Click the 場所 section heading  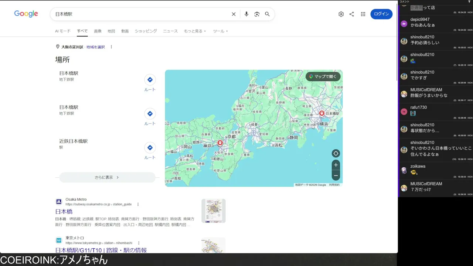(62, 60)
